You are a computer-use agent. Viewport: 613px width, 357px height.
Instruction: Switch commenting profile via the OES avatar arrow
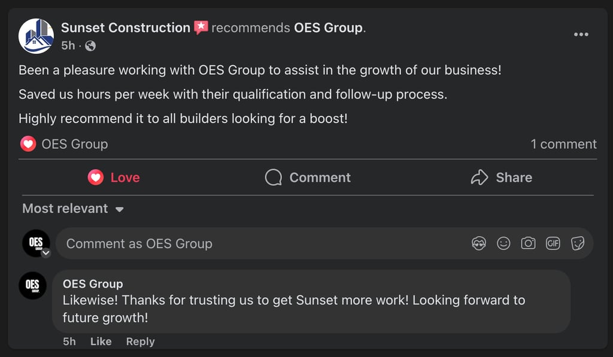(45, 253)
